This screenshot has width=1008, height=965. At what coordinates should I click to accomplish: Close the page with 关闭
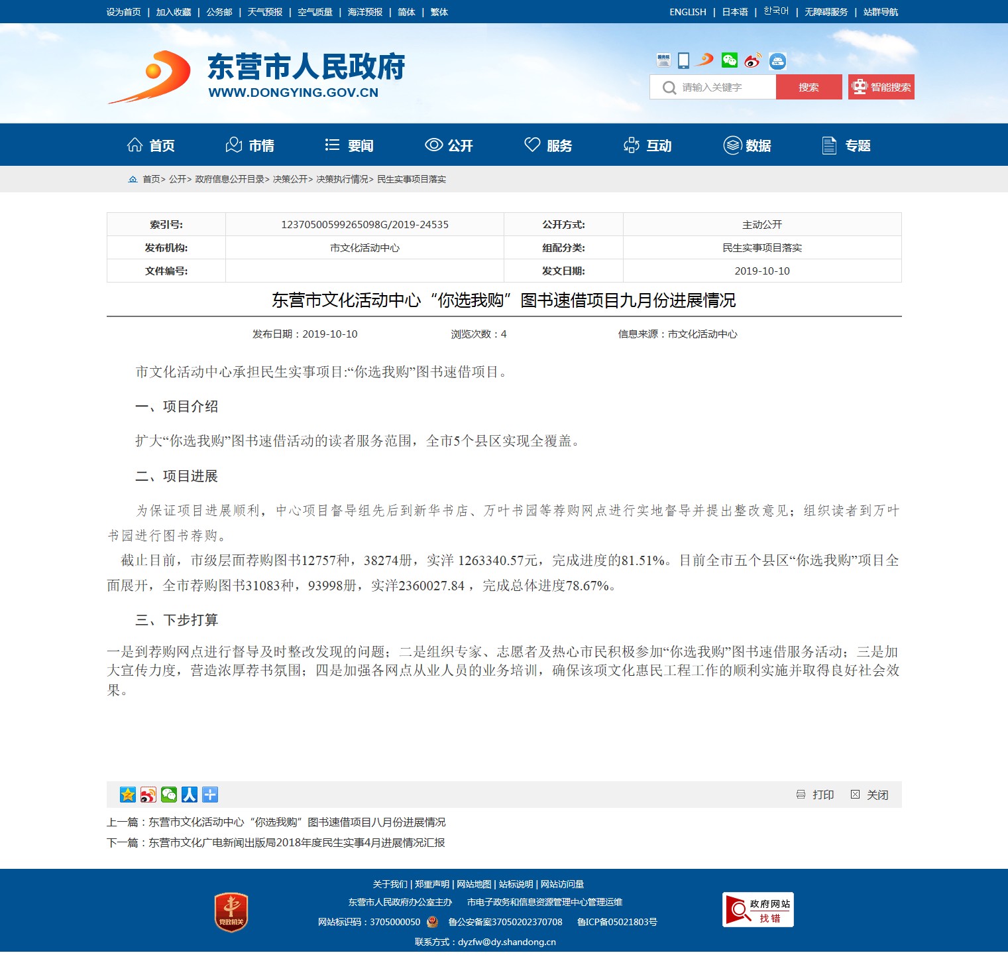point(869,795)
